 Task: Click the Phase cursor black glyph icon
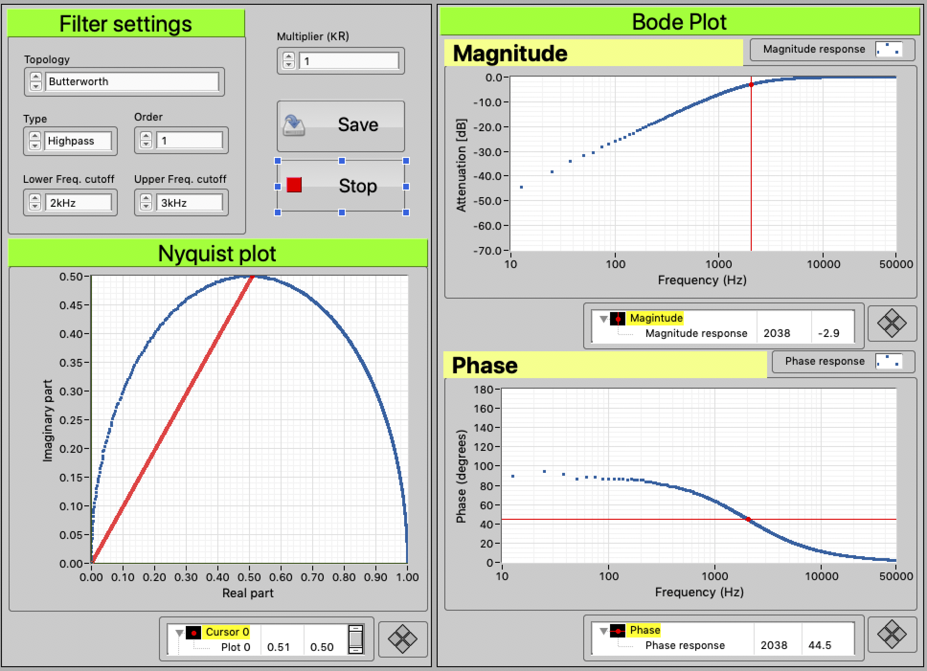click(618, 631)
